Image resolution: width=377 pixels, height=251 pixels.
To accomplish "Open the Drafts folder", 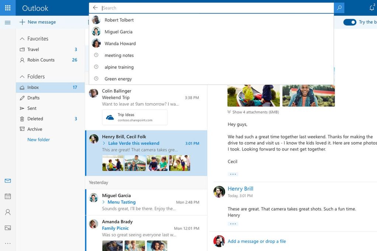I will pos(33,98).
